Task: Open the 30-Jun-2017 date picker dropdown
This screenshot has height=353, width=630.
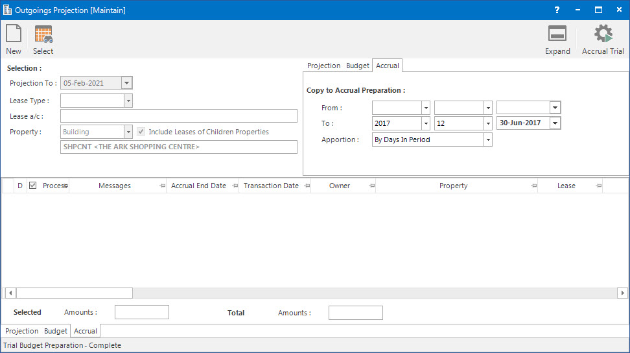Action: click(x=555, y=123)
